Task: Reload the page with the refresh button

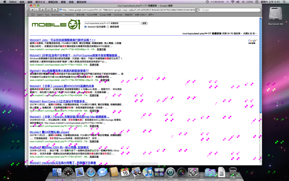Action: point(42,10)
